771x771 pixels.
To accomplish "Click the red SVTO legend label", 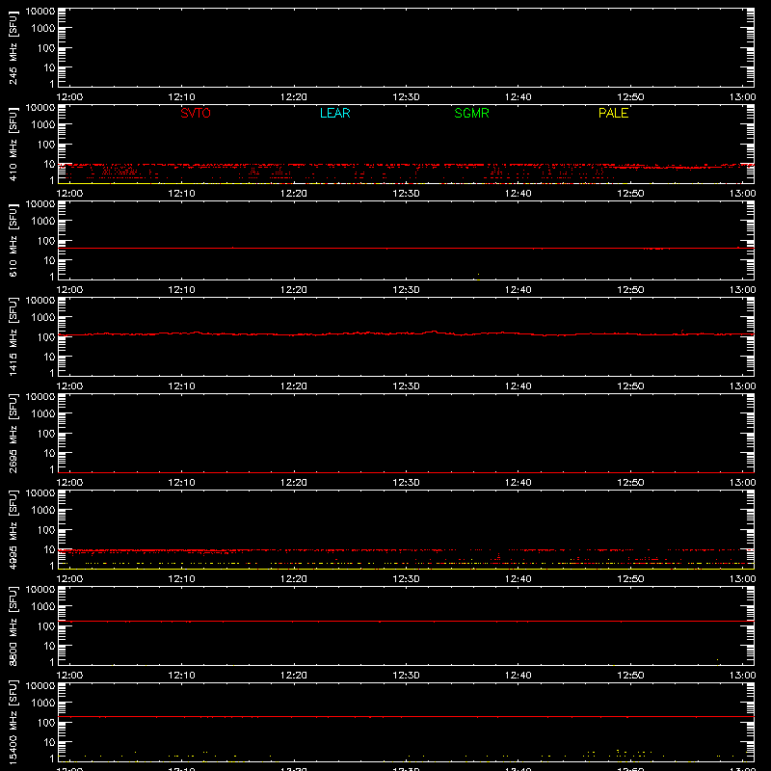I will point(196,113).
